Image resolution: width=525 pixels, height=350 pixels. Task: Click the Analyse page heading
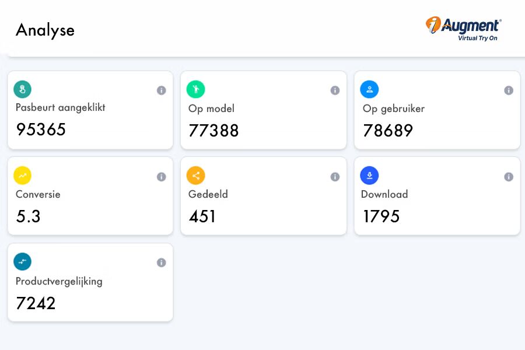[x=45, y=30]
